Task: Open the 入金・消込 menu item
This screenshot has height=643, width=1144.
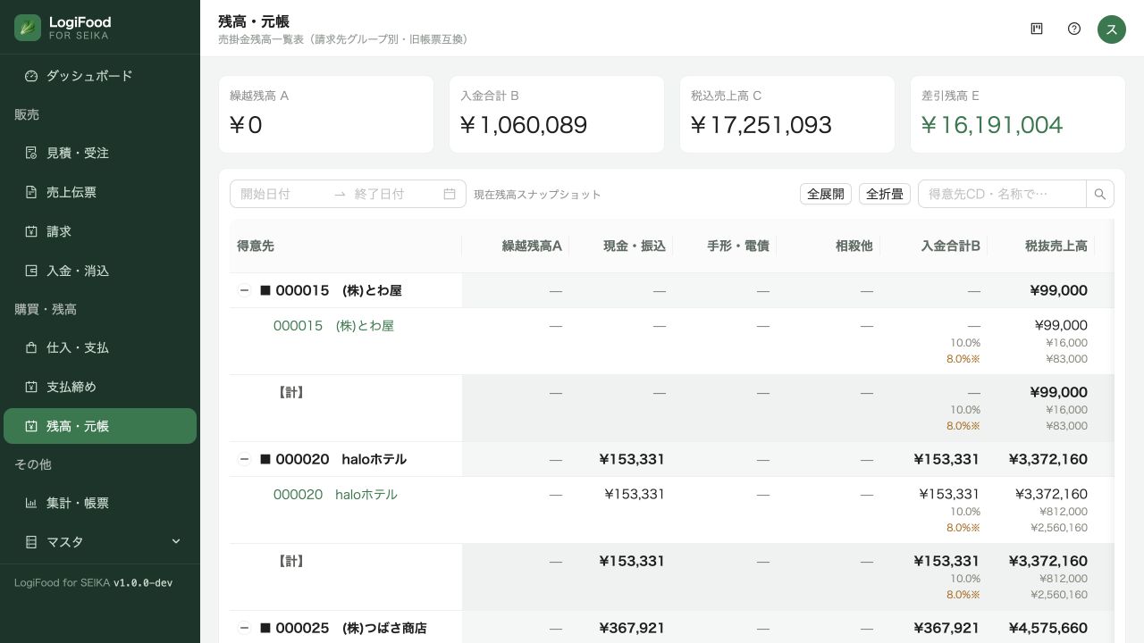Action: [x=100, y=271]
